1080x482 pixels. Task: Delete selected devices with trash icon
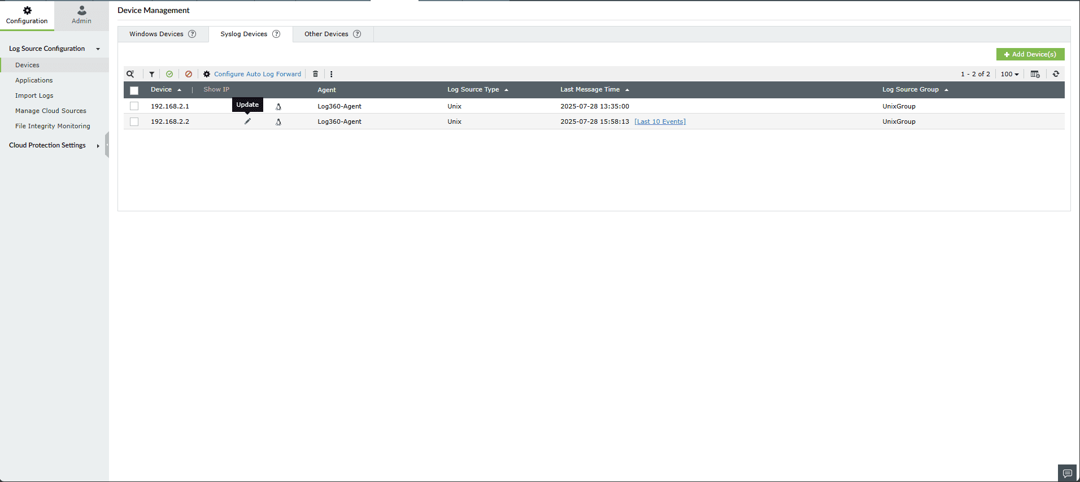(x=316, y=74)
